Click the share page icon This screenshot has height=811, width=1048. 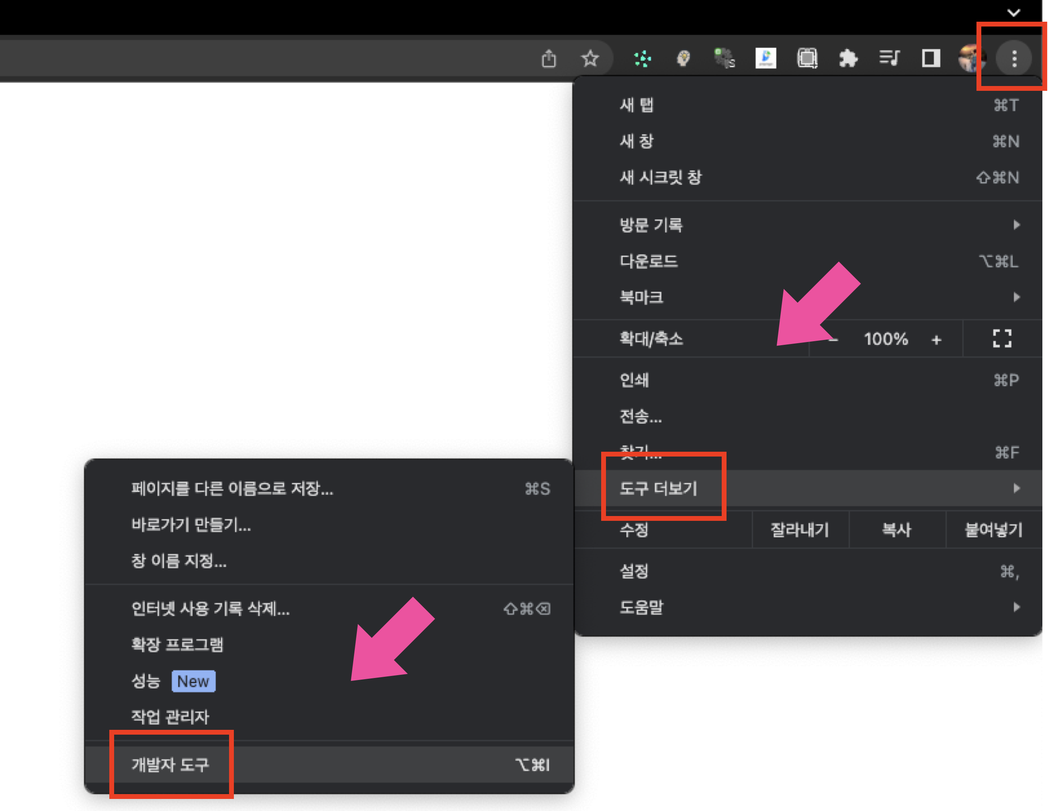(549, 59)
